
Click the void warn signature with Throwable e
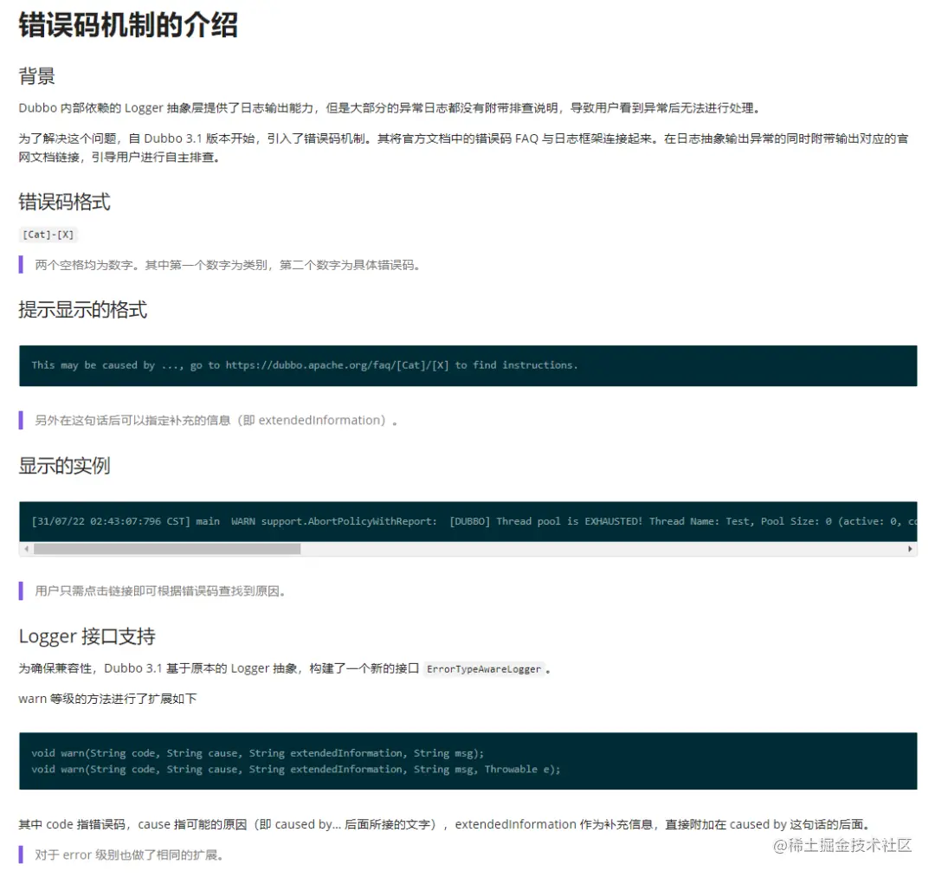pyautogui.click(x=296, y=769)
